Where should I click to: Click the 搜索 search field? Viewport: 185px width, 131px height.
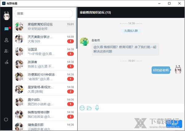[44, 14]
